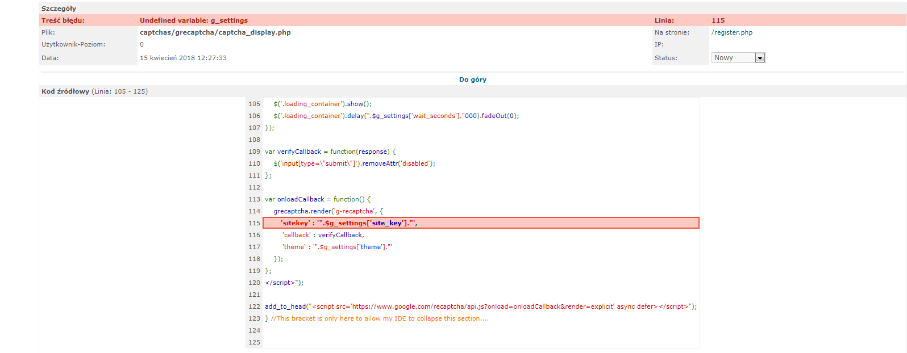Click the IP label
The height and width of the screenshot is (353, 907).
click(659, 44)
